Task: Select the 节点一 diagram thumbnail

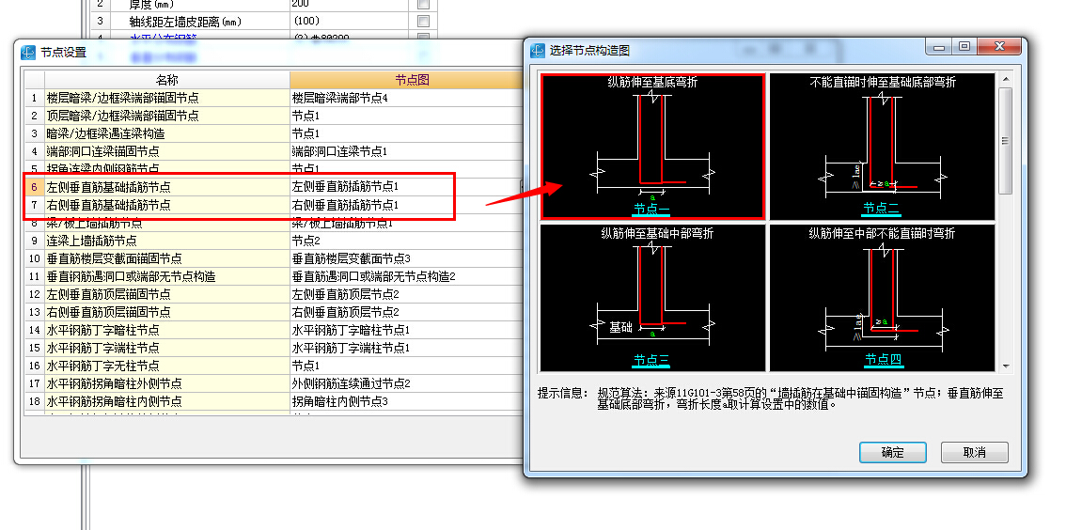Action: [x=652, y=146]
